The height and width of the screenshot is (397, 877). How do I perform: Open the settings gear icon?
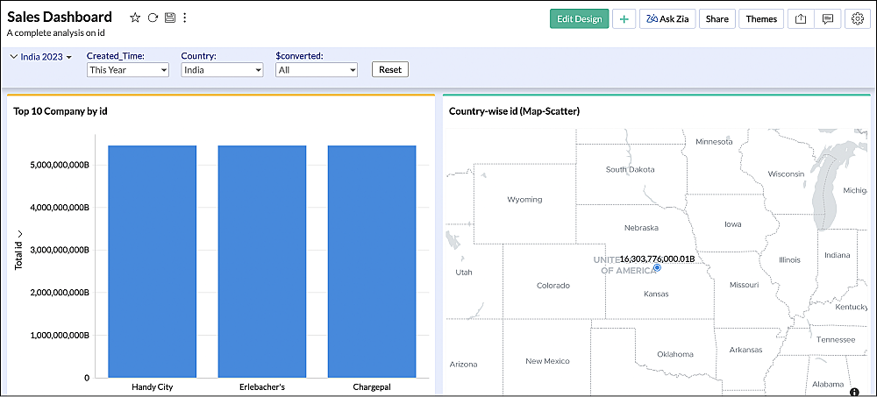(858, 19)
